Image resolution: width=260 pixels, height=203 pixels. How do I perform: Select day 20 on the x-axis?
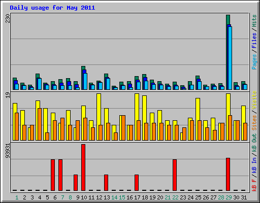click(x=160, y=197)
